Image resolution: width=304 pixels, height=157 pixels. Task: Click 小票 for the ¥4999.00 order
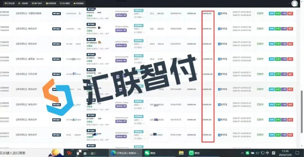(284, 14)
